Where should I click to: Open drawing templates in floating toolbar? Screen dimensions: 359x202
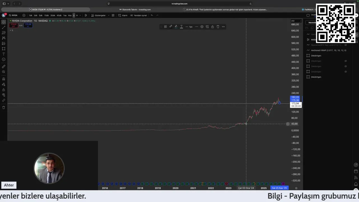click(x=165, y=27)
